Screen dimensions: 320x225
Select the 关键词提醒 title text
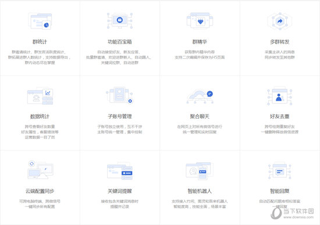(120, 191)
